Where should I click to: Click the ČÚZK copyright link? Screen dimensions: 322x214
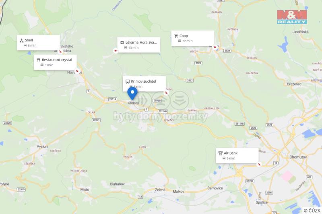[312, 210]
